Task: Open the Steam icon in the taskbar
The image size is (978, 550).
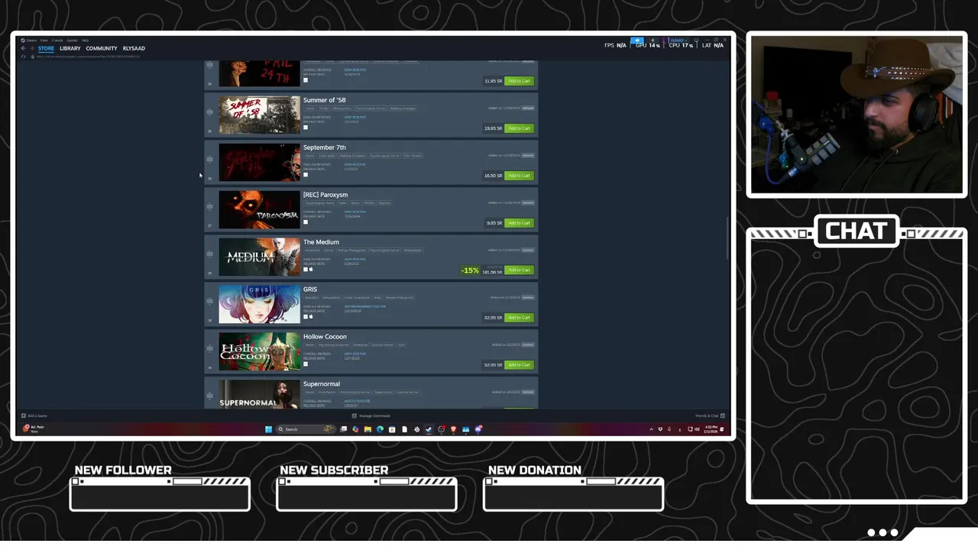Action: [429, 429]
